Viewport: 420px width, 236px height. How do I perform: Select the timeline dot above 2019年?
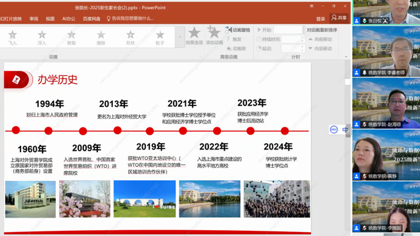pos(150,131)
